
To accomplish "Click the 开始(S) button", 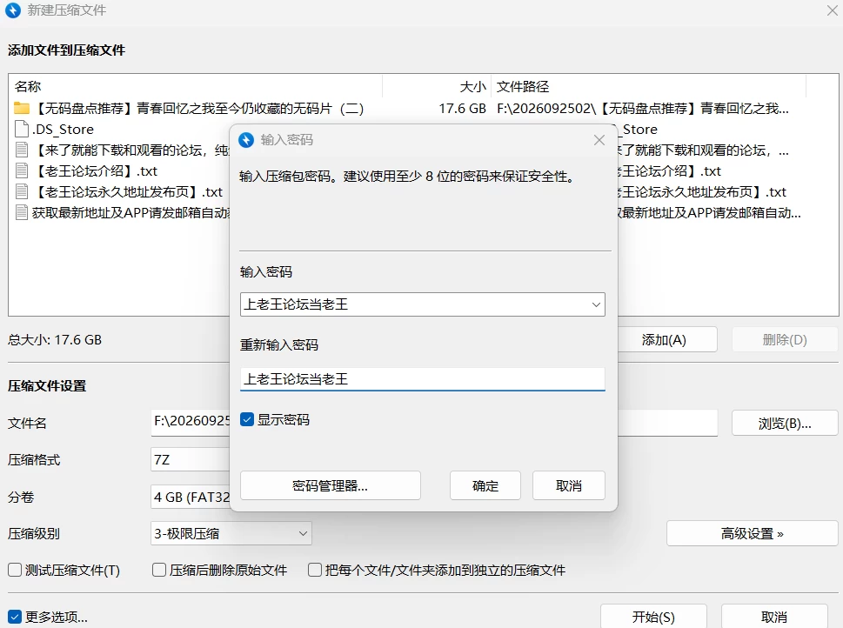I will [x=653, y=616].
